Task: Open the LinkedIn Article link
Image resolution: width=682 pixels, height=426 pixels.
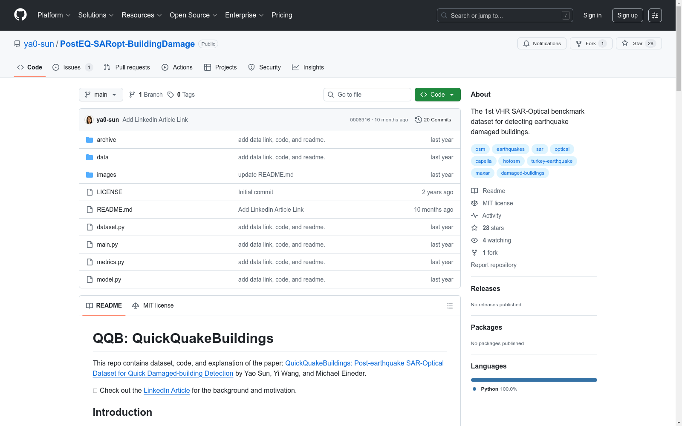Action: [x=167, y=390]
